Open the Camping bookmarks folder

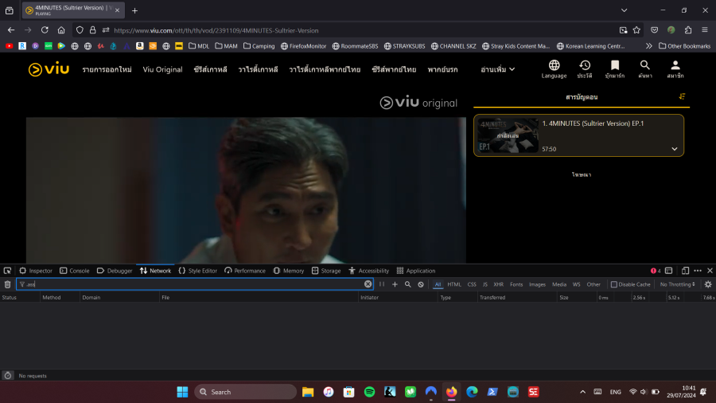(259, 45)
